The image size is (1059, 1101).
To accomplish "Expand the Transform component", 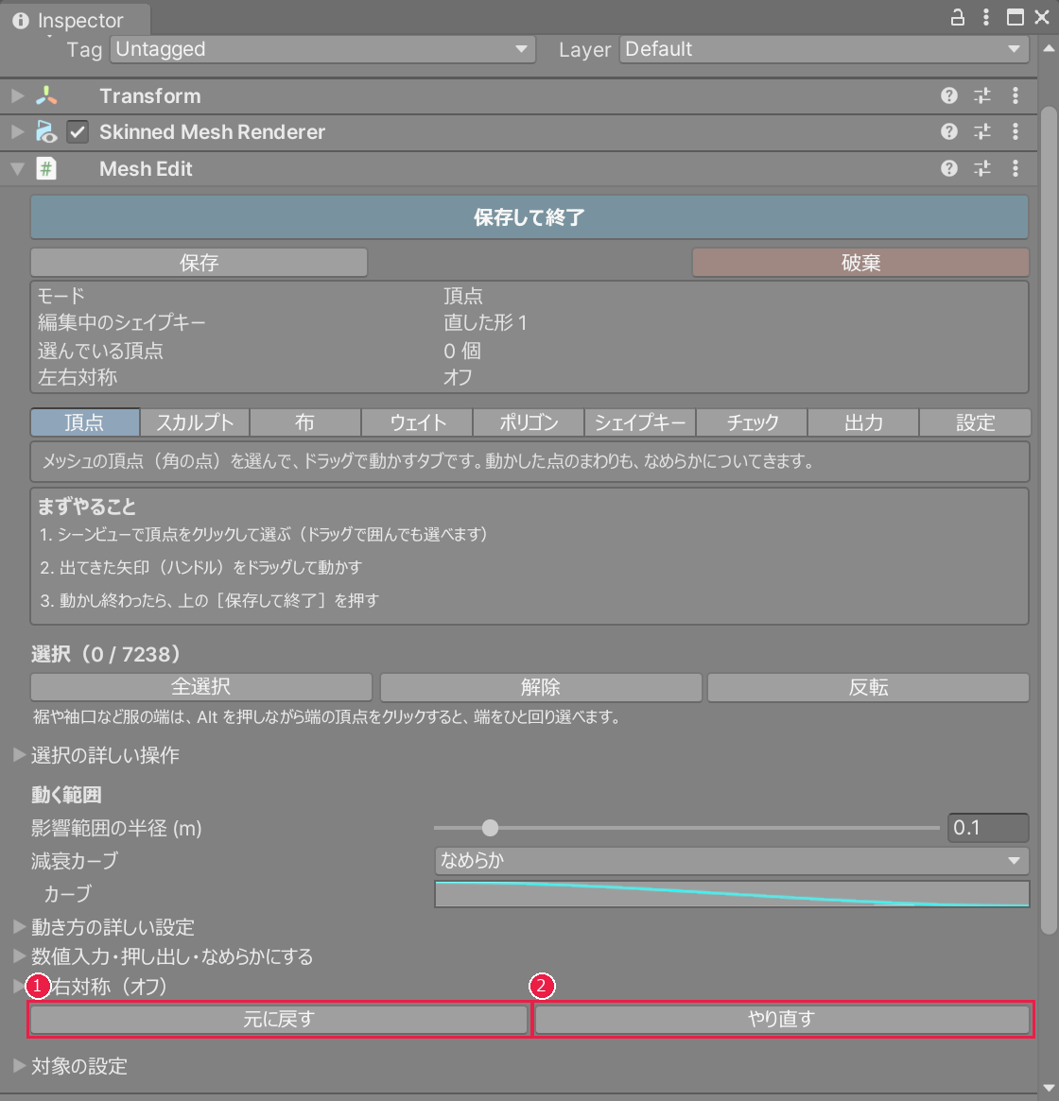I will (18, 95).
